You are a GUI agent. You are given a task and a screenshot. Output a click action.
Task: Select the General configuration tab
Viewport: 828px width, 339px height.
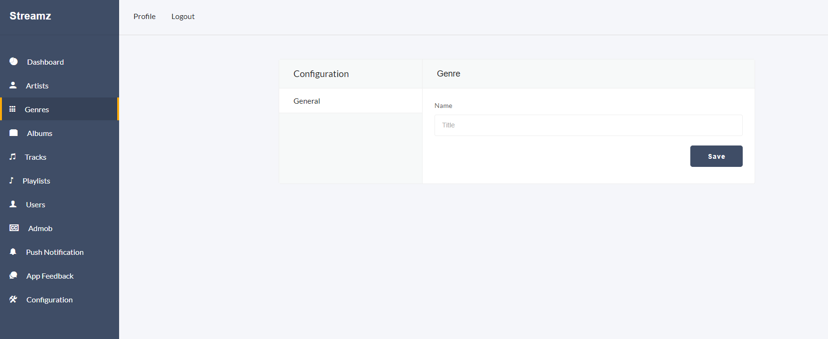(x=307, y=101)
